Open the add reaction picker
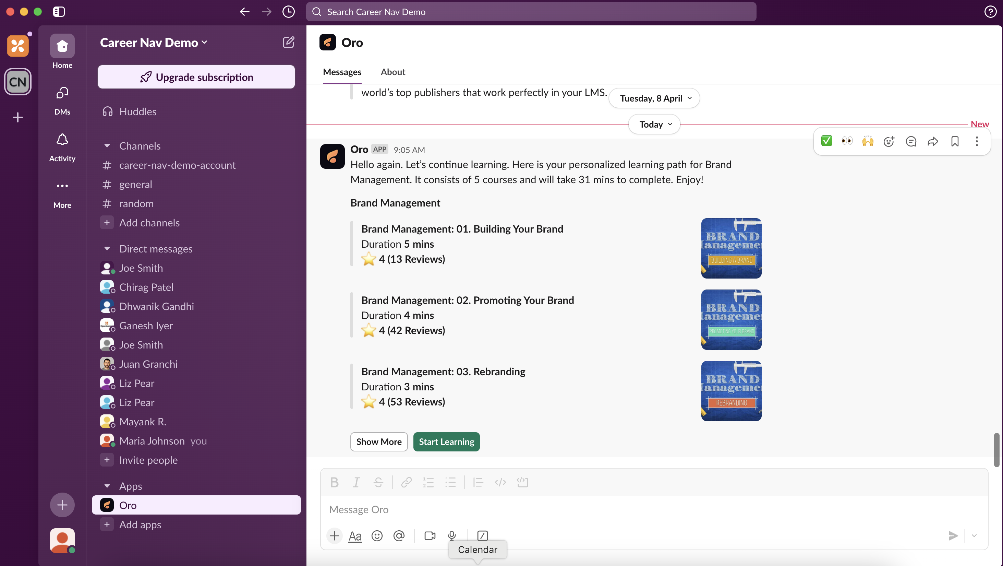Image resolution: width=1003 pixels, height=566 pixels. click(889, 141)
